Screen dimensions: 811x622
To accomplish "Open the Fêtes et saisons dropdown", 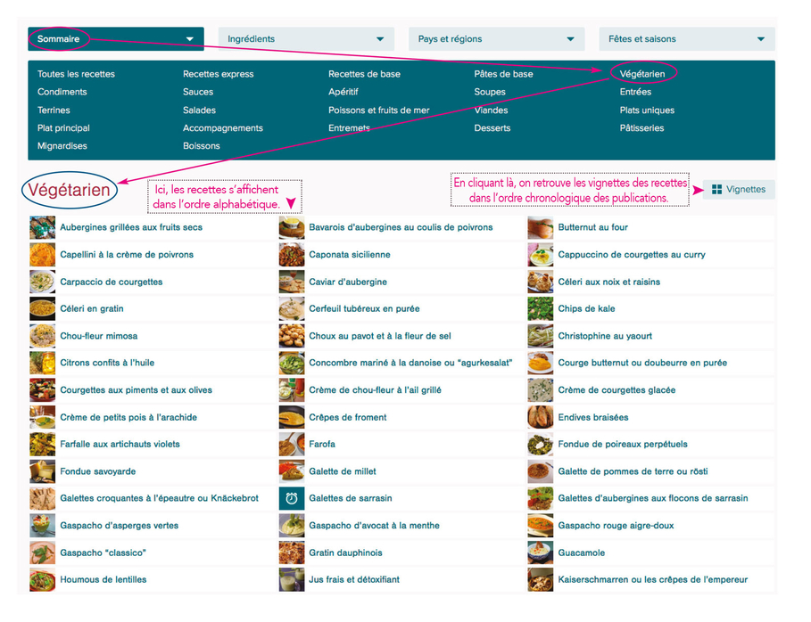I will [x=686, y=39].
